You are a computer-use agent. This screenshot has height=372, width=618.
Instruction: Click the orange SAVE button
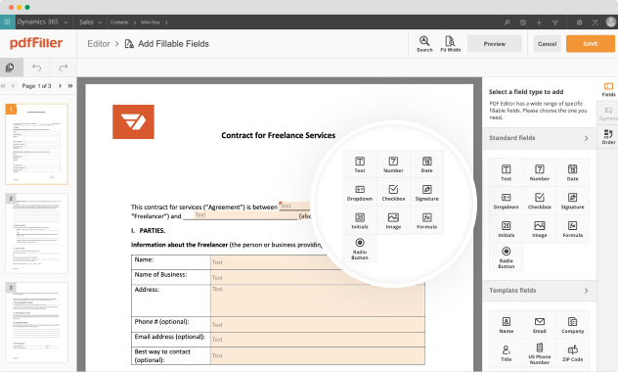pyautogui.click(x=590, y=44)
